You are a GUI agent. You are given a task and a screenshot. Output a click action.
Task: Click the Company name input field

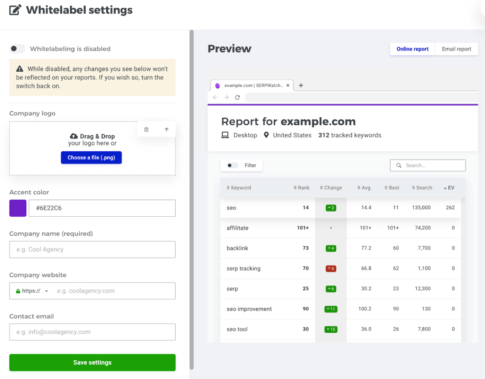92,250
